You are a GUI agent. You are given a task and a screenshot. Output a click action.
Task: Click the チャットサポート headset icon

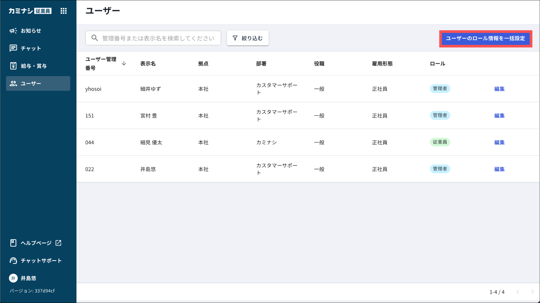pyautogui.click(x=13, y=260)
